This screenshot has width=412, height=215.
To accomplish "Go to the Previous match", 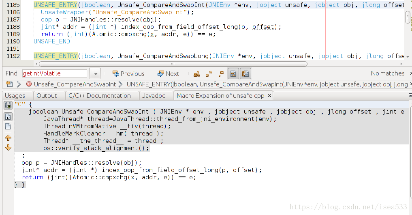I will [x=128, y=74].
